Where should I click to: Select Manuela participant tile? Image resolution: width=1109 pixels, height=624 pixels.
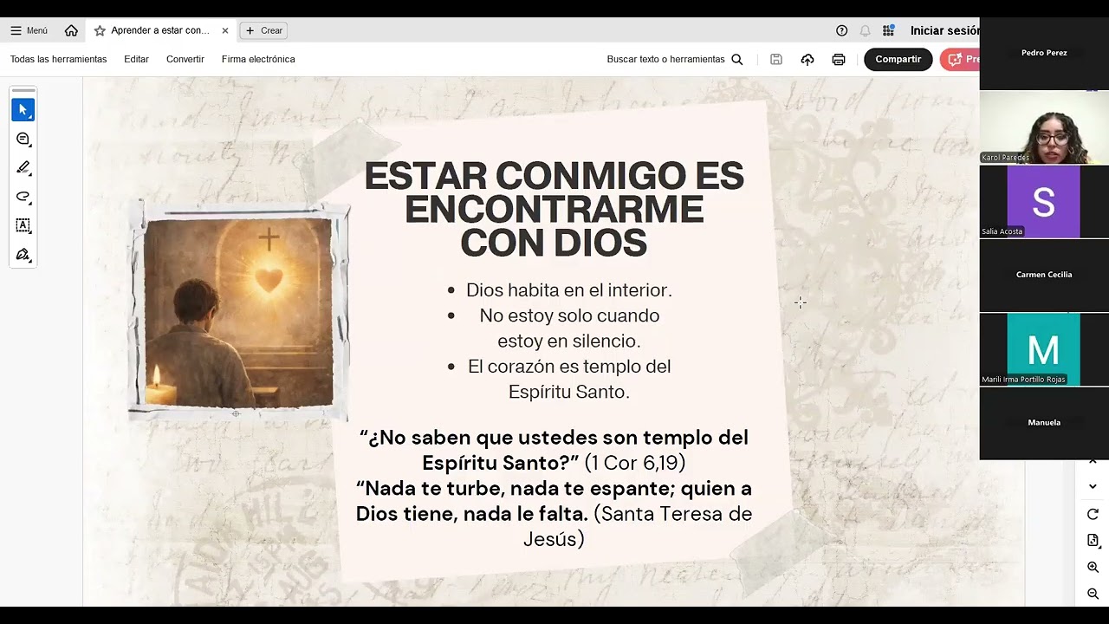(x=1044, y=423)
